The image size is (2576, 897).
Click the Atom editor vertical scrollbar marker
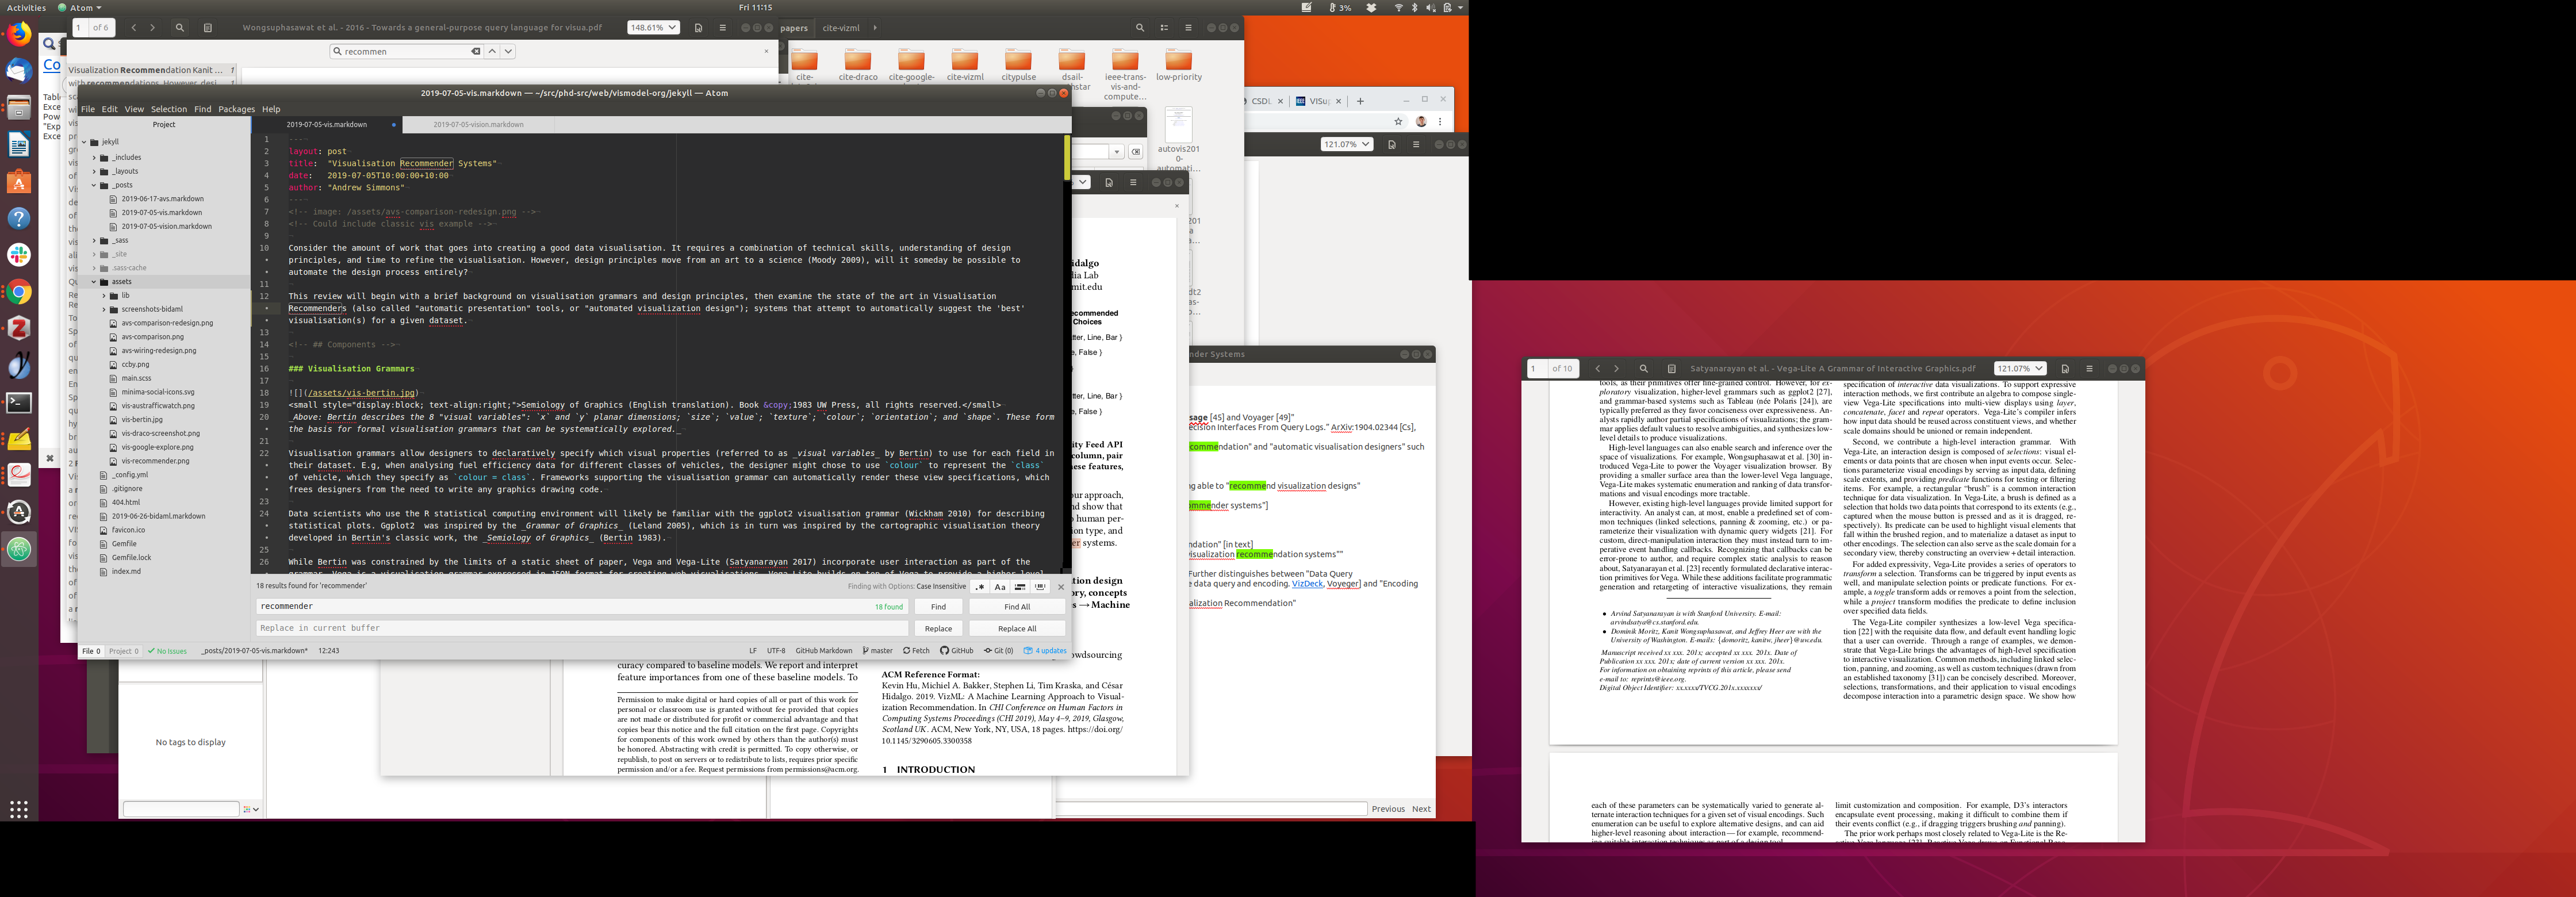[x=1066, y=157]
